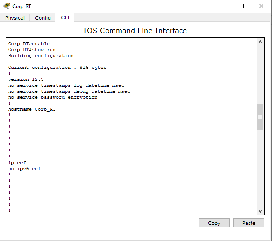This screenshot has height=241, width=272.
Task: Open the Config tab
Action: pos(43,18)
